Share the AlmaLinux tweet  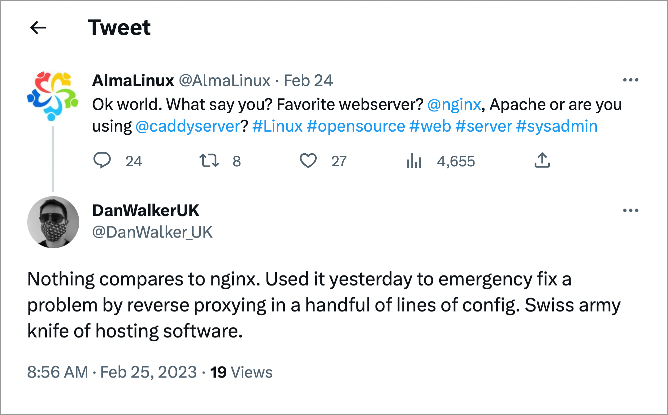pos(542,160)
